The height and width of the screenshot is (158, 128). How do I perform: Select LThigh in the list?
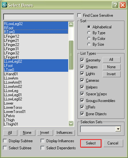coord(36,120)
